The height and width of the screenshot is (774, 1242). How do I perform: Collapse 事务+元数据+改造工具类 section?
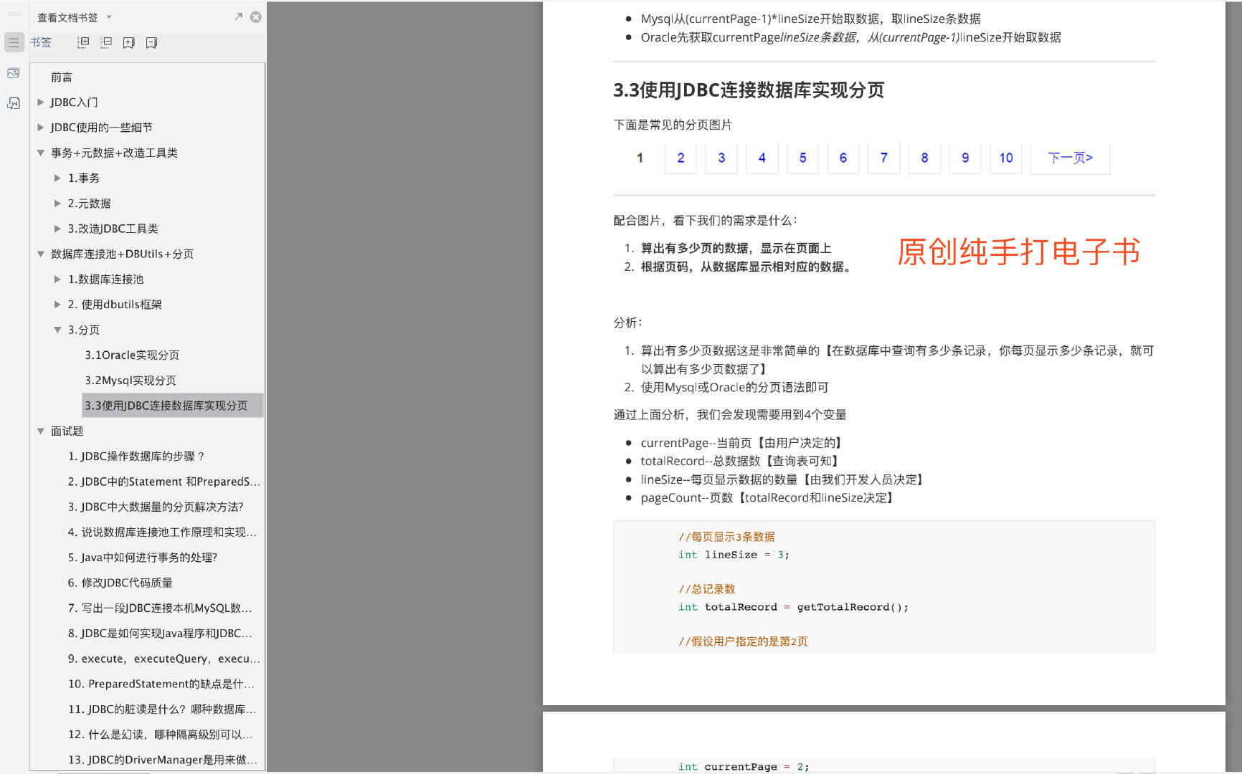click(x=40, y=153)
